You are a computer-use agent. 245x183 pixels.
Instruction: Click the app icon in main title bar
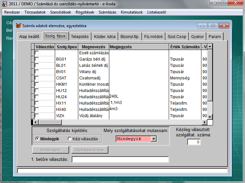4,3
